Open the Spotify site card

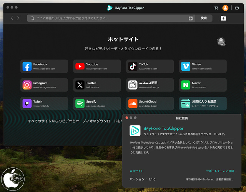pos(97,104)
